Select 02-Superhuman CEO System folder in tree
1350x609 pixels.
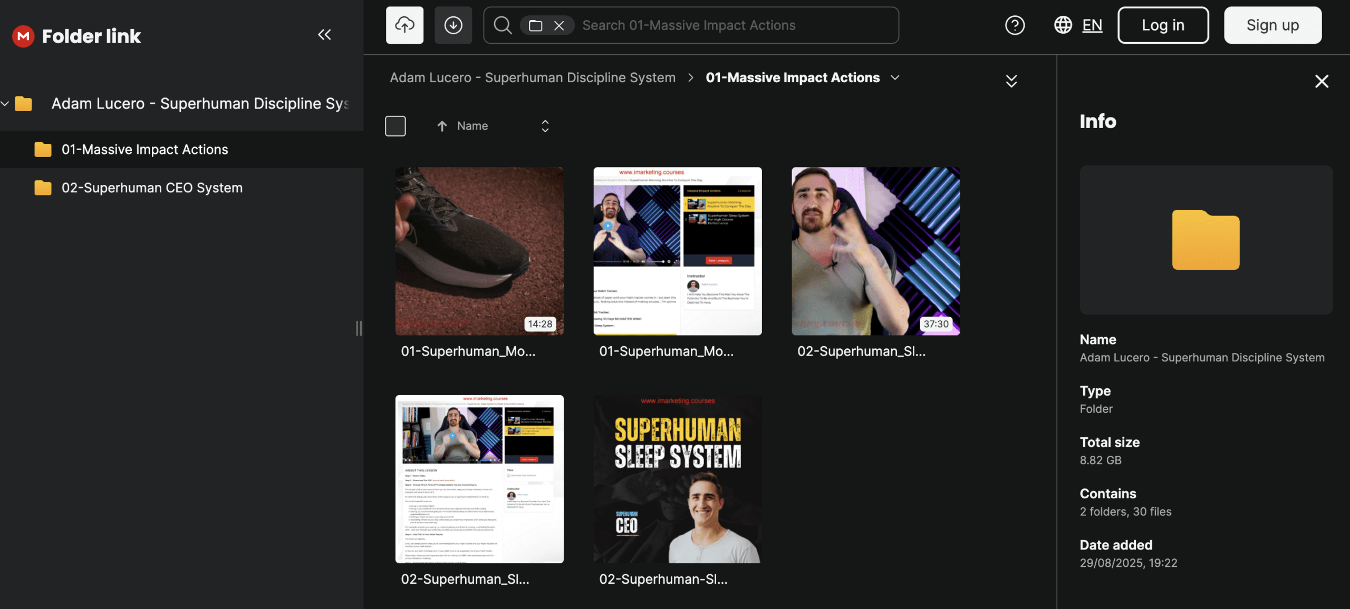(152, 188)
